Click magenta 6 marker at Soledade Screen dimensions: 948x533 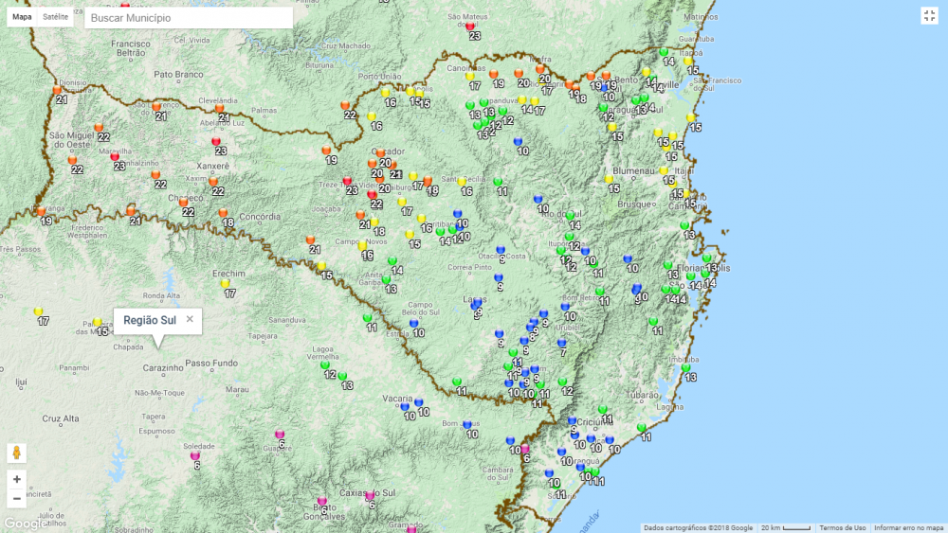(195, 455)
